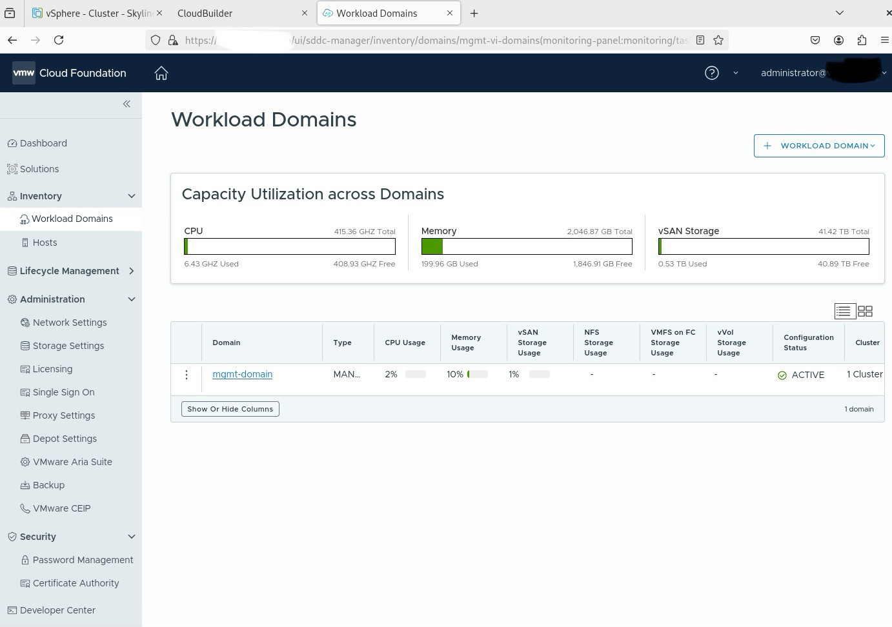Switch to list view icon
The height and width of the screenshot is (627, 892).
[844, 311]
